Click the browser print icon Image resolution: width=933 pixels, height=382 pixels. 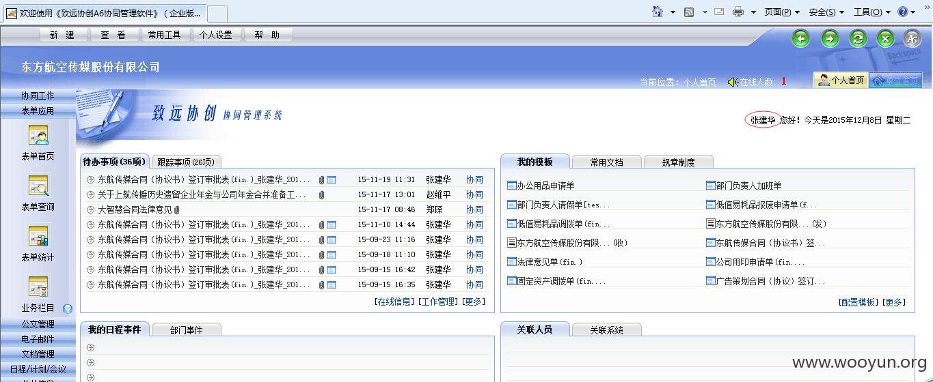[738, 12]
